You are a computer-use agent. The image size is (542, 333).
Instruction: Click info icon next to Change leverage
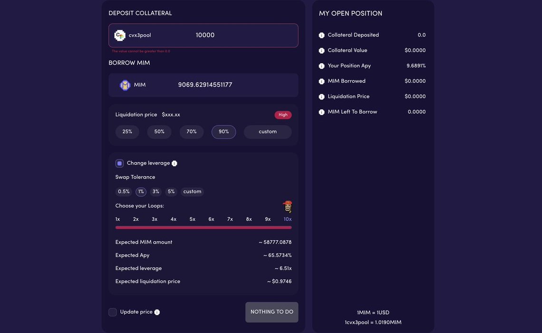pyautogui.click(x=174, y=163)
